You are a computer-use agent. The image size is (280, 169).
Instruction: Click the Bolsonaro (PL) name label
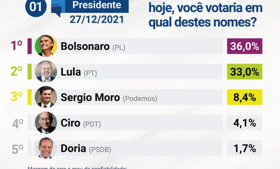[93, 46]
